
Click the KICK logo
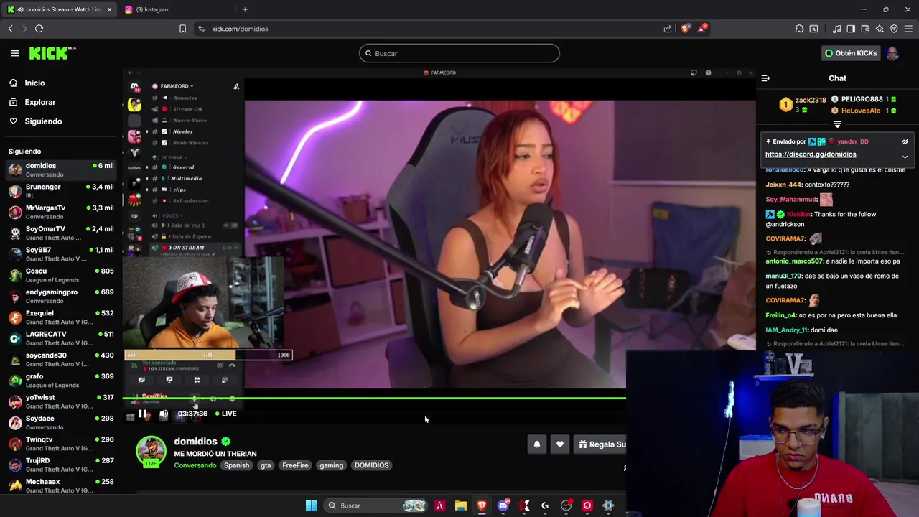(52, 53)
